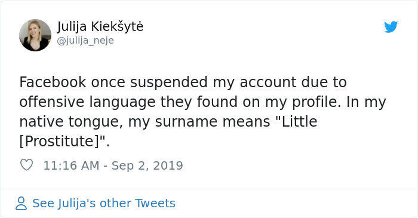
Task: Click the year 2019 in the timestamp
Action: click(x=168, y=165)
